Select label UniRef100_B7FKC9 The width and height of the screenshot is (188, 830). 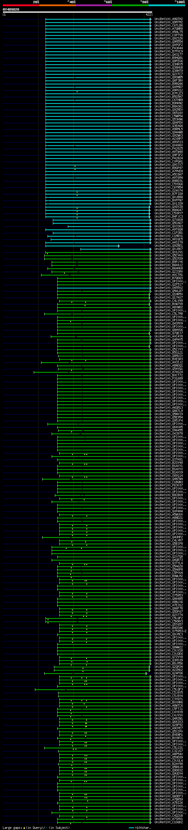point(169,52)
